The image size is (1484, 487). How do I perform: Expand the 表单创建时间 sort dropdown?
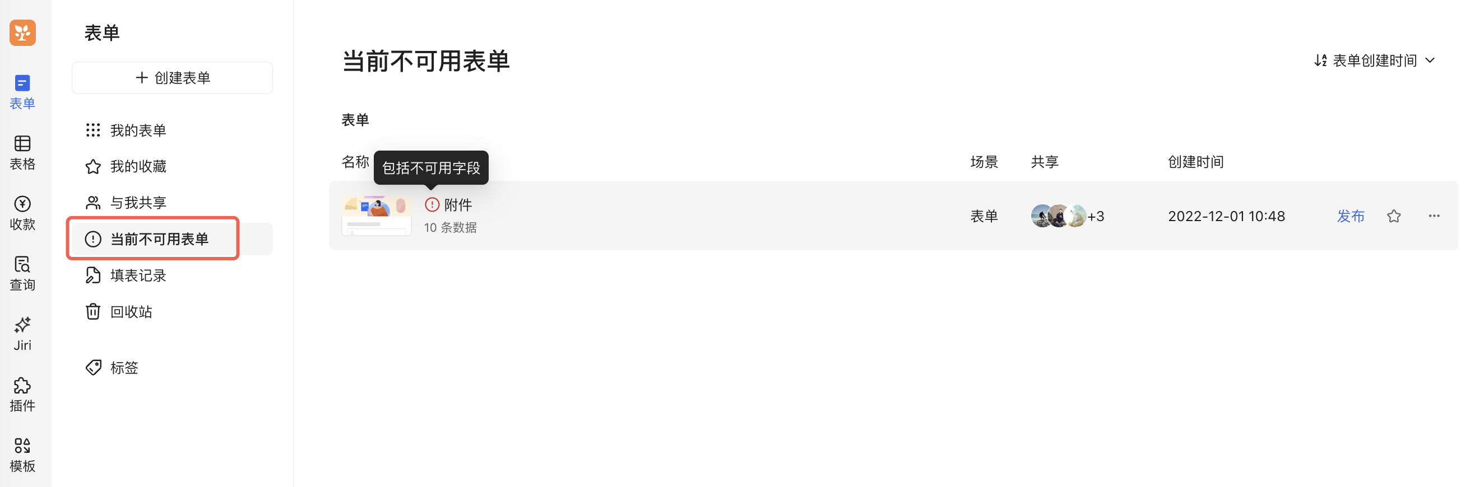(1429, 60)
